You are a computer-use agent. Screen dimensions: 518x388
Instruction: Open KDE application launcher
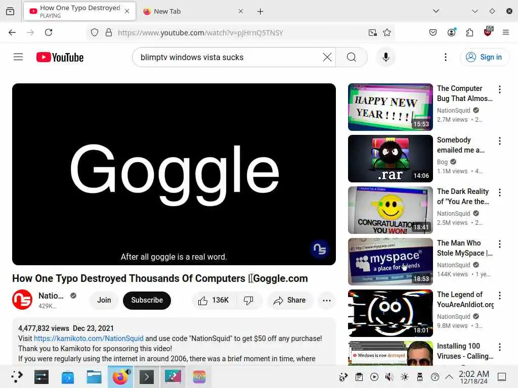tap(17, 376)
